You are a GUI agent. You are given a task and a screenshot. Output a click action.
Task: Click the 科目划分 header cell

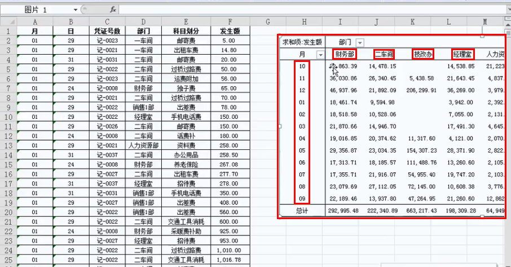click(x=186, y=32)
